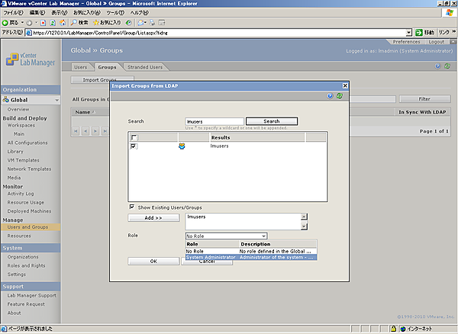The height and width of the screenshot is (334, 458).
Task: Close the Import Groups from LDAP dialog
Action: click(345, 85)
